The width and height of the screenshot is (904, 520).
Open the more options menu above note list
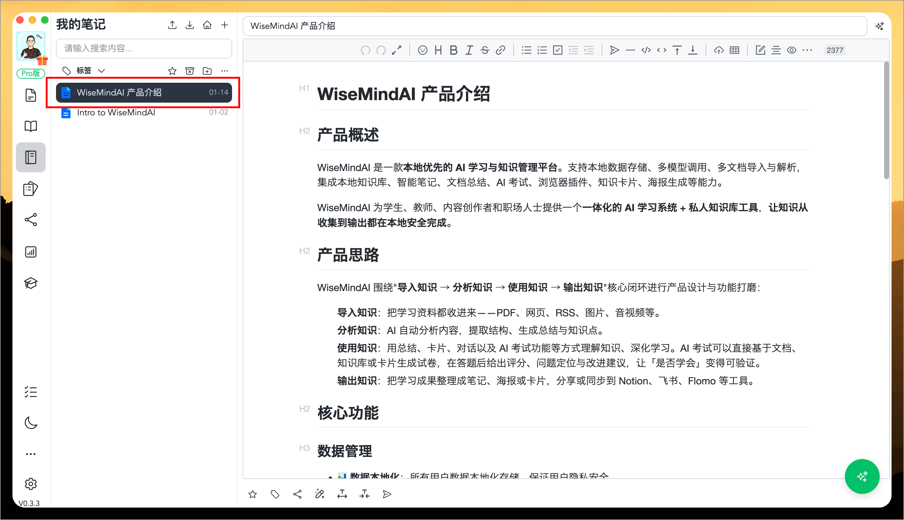click(224, 71)
